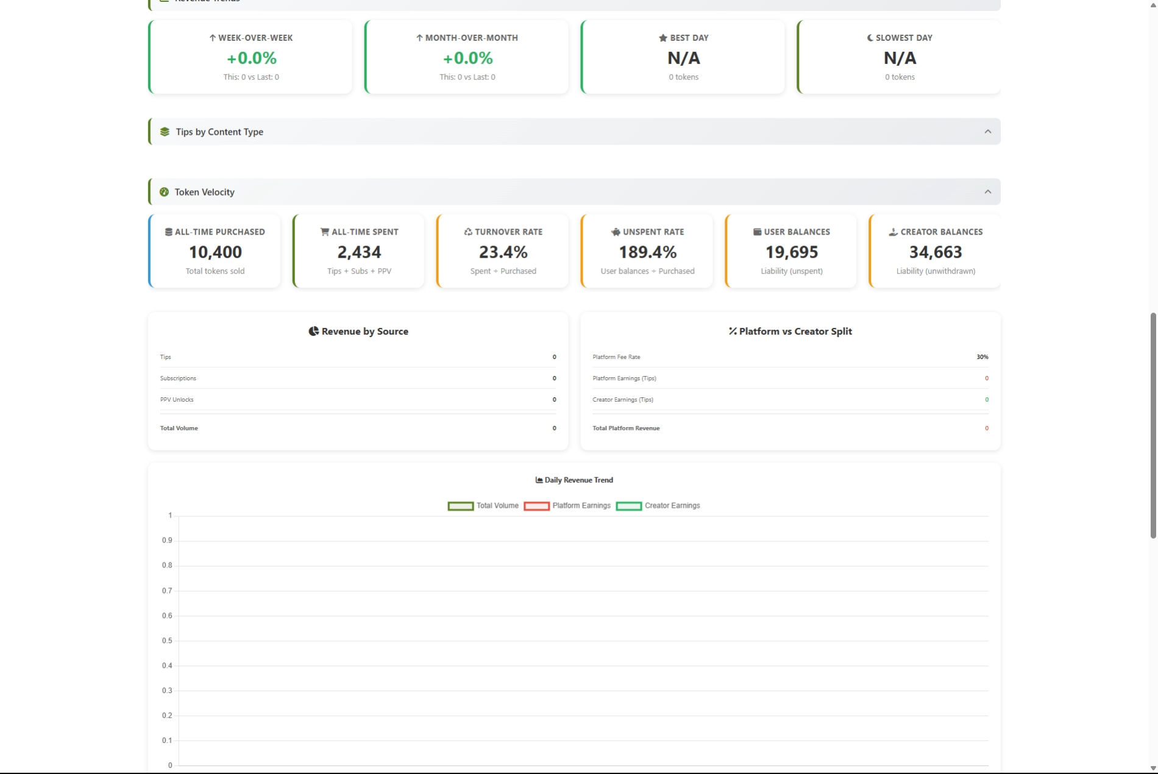This screenshot has height=774, width=1158.
Task: Open the Month-Over-Month trend card
Action: click(x=467, y=57)
